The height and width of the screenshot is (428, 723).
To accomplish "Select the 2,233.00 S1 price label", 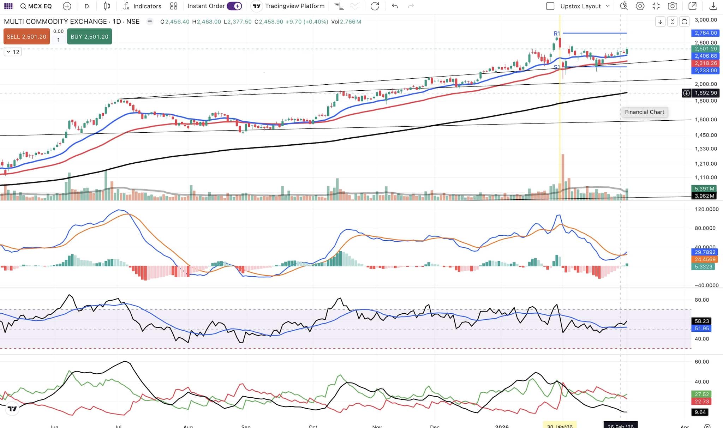I will 705,70.
